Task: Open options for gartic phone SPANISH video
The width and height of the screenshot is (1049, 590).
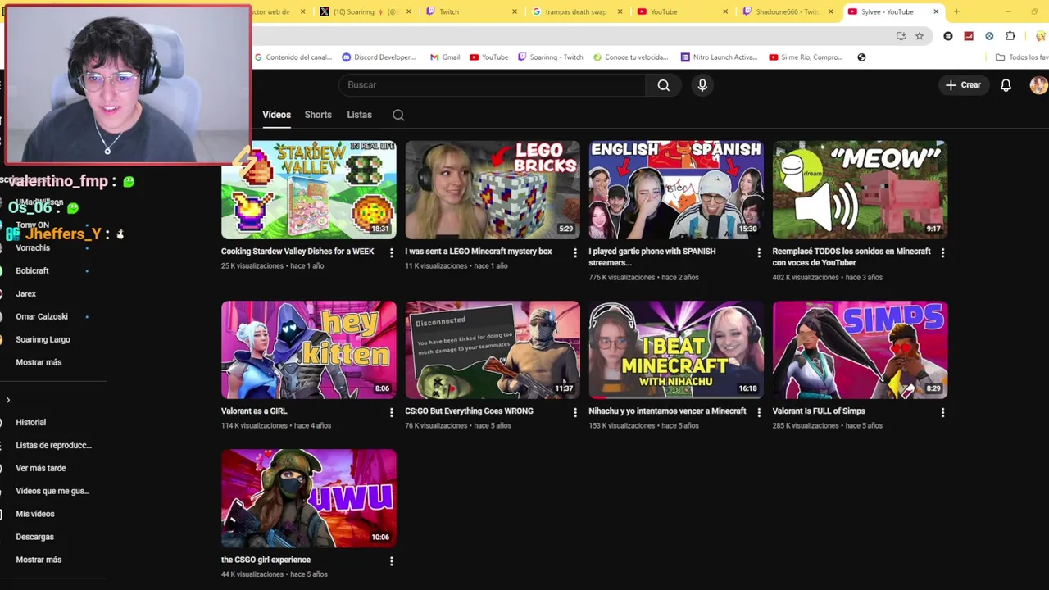Action: click(x=758, y=253)
